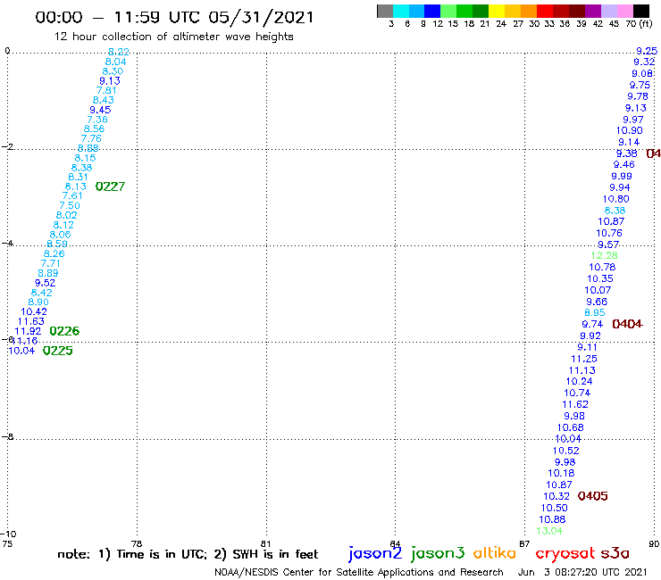The width and height of the screenshot is (661, 580).
Task: Click the subtitle '12 hour collection of altimeter wave heights'
Action: click(173, 37)
